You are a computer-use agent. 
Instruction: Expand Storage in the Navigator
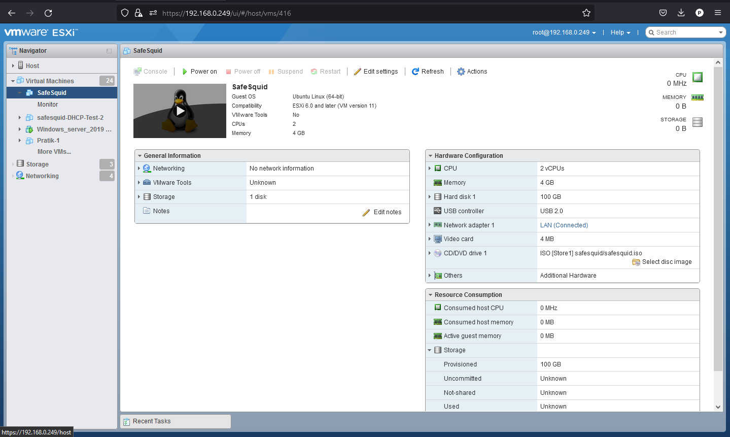click(x=13, y=163)
